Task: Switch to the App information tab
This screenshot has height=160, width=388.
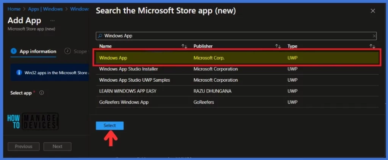Action: coord(33,51)
